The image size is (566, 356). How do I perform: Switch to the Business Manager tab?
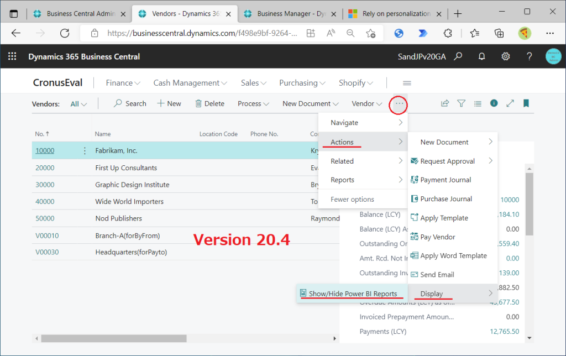pos(291,14)
